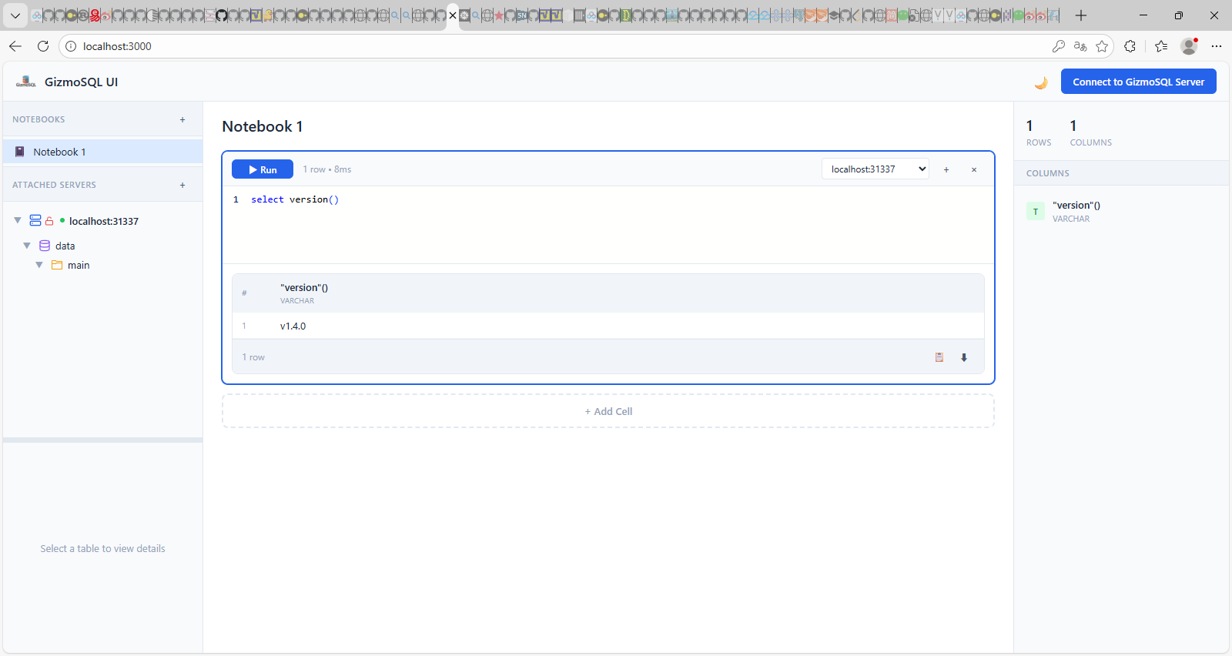Attach a new server with plus icon
The width and height of the screenshot is (1232, 656).
[x=182, y=185]
